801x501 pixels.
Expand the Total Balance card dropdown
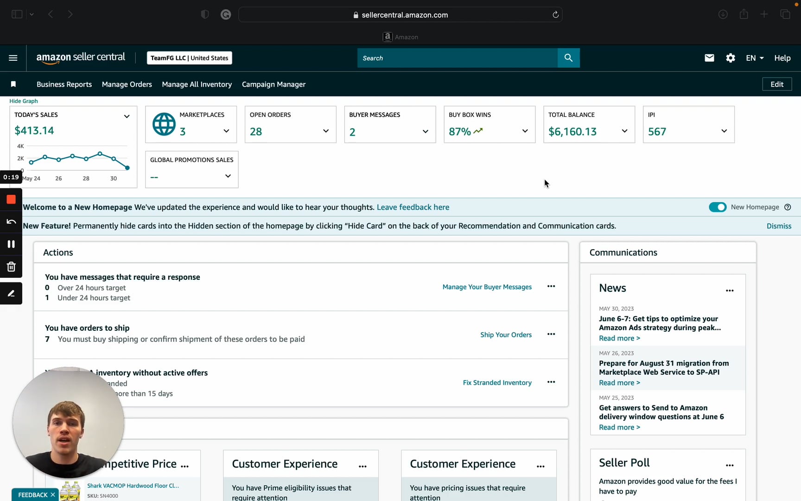coord(624,131)
